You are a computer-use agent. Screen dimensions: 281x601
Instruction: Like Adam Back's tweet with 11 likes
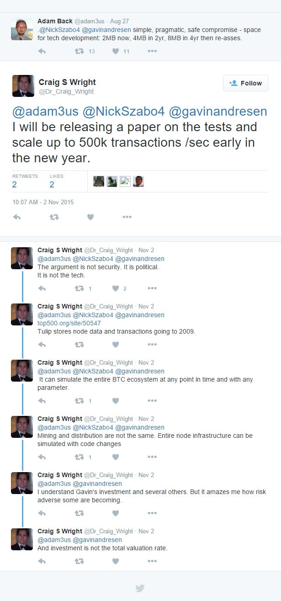click(x=116, y=51)
